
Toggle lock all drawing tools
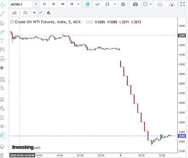2,117
